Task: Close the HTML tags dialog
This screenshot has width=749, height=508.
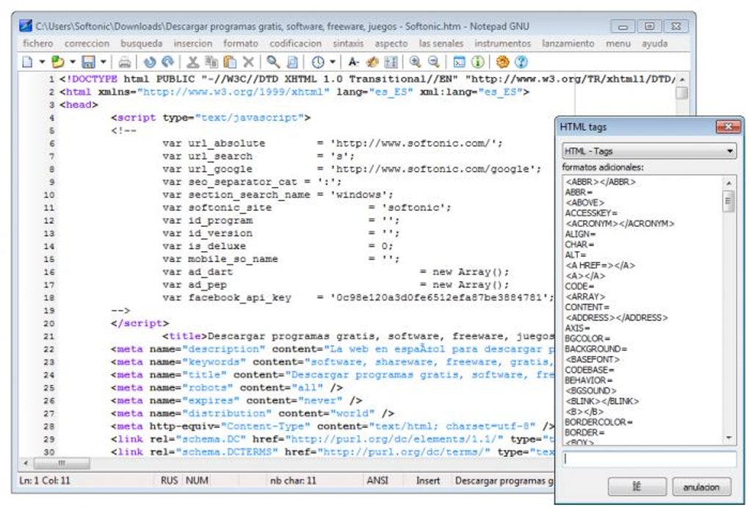Action: click(728, 126)
